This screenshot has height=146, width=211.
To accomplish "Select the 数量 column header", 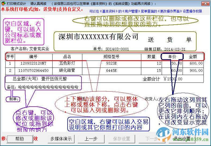I will [151, 57].
